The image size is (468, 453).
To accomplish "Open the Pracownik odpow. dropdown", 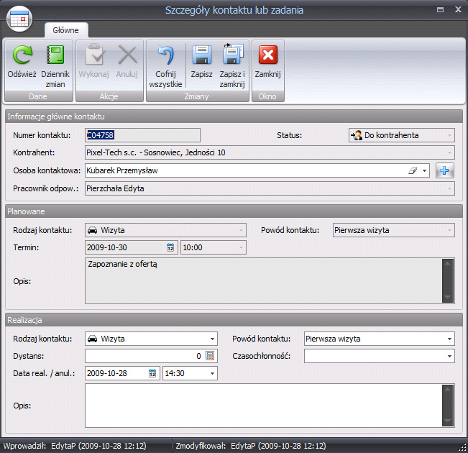I will pos(449,188).
